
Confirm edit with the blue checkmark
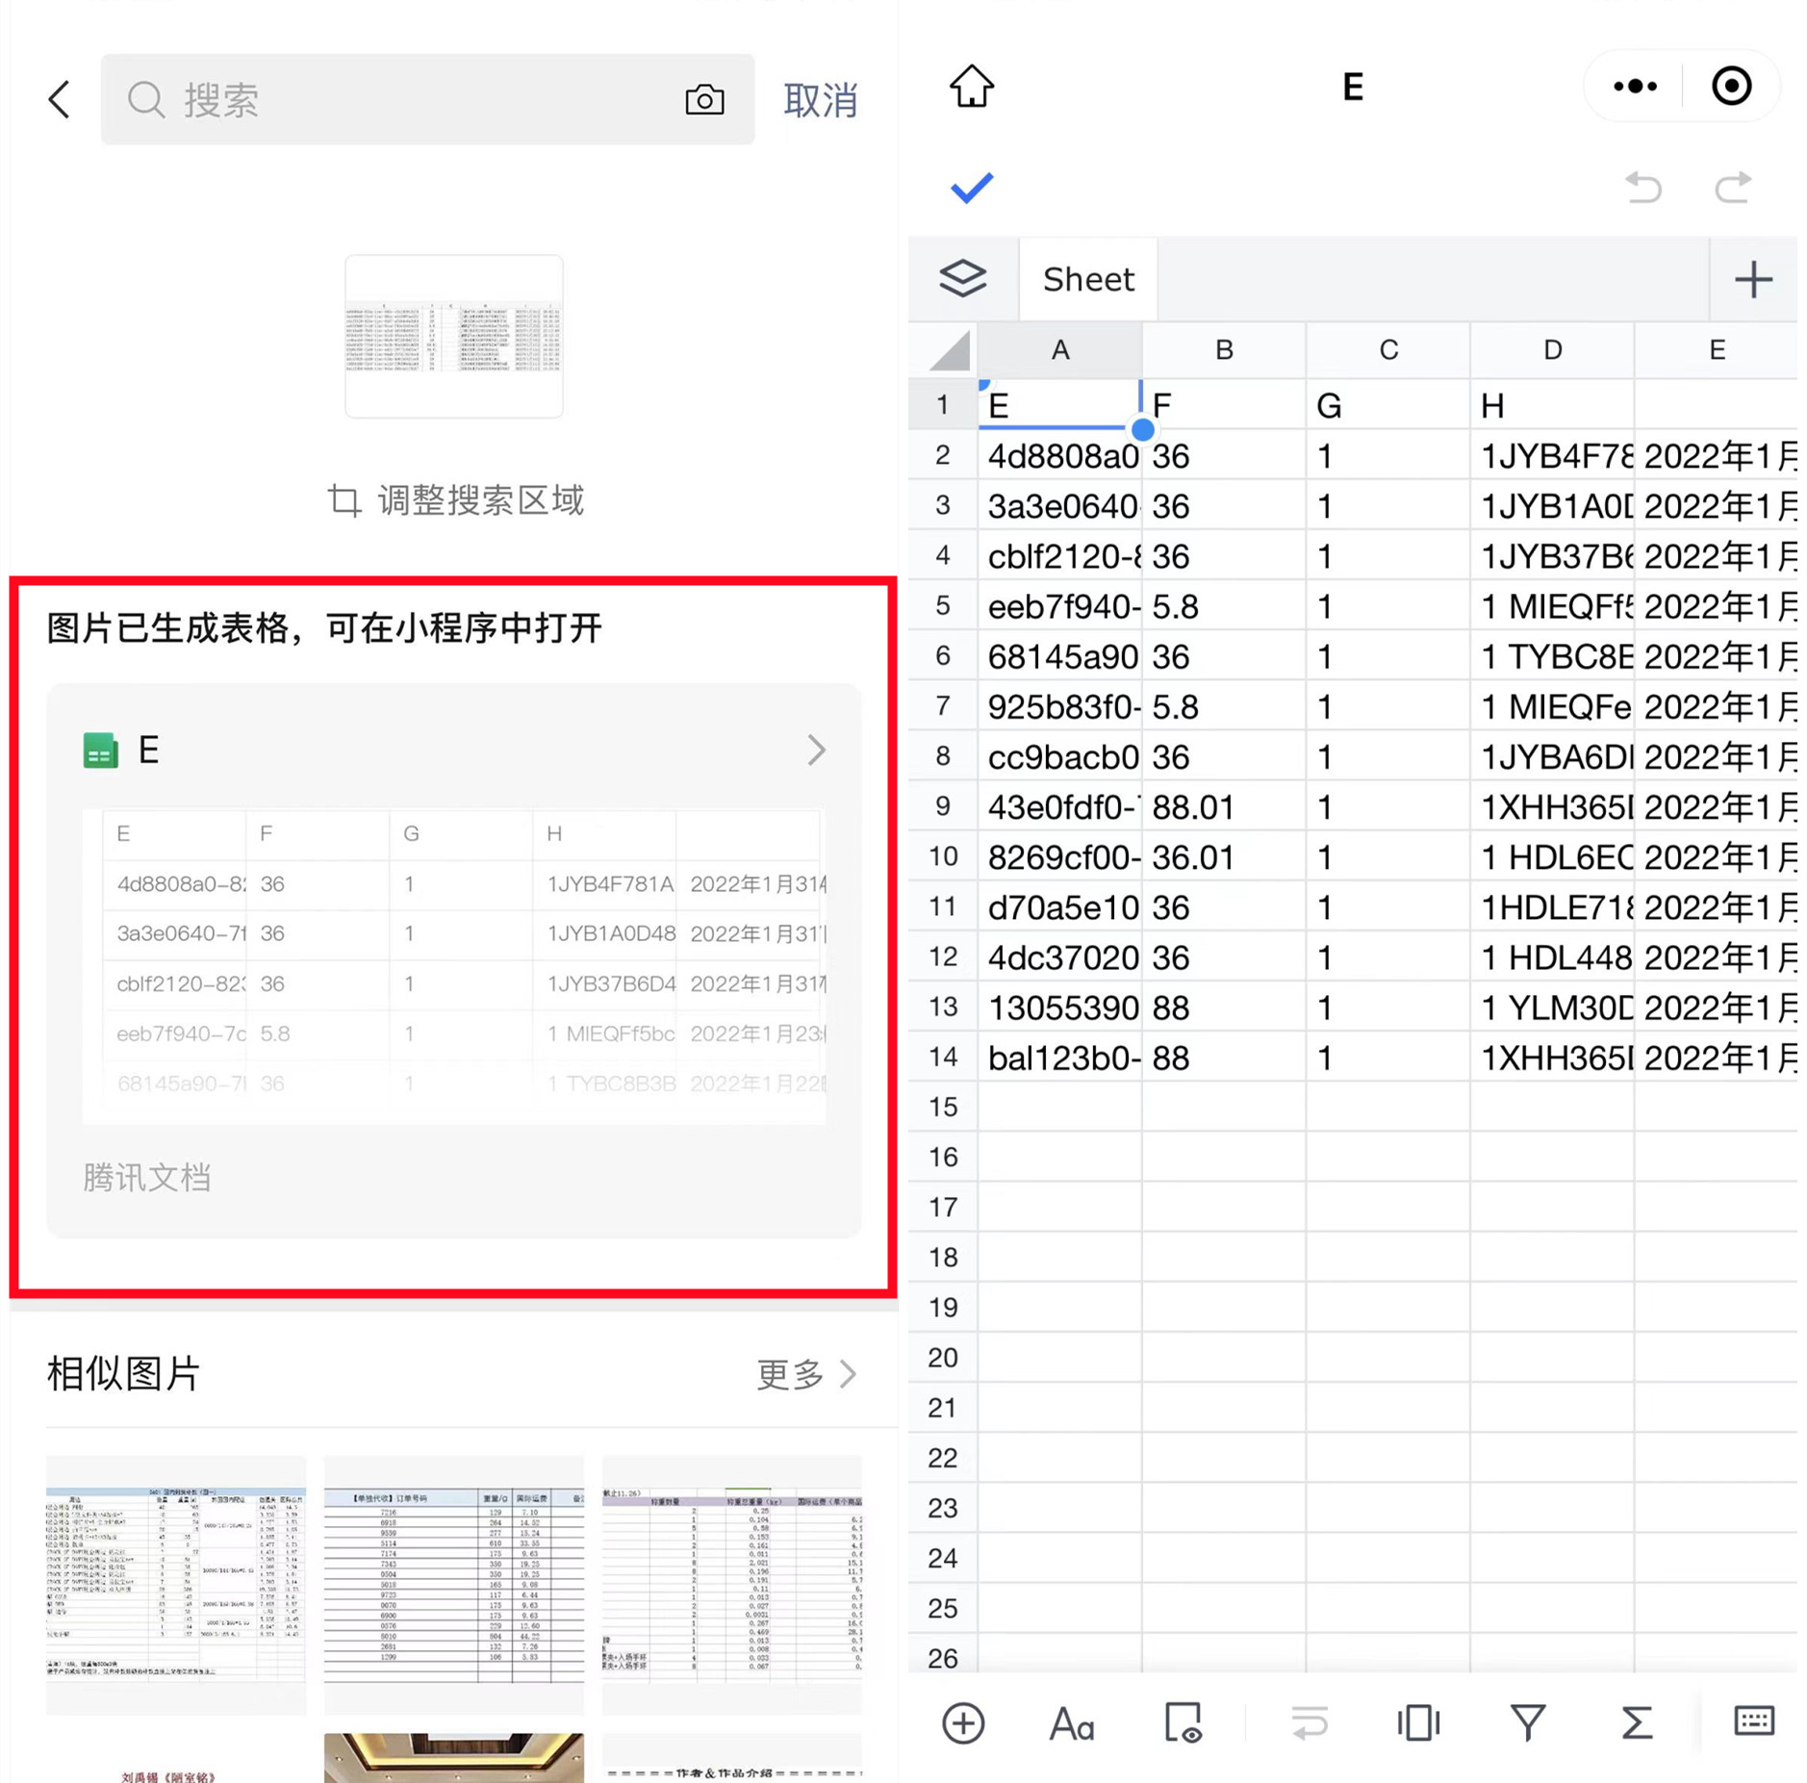[x=972, y=188]
